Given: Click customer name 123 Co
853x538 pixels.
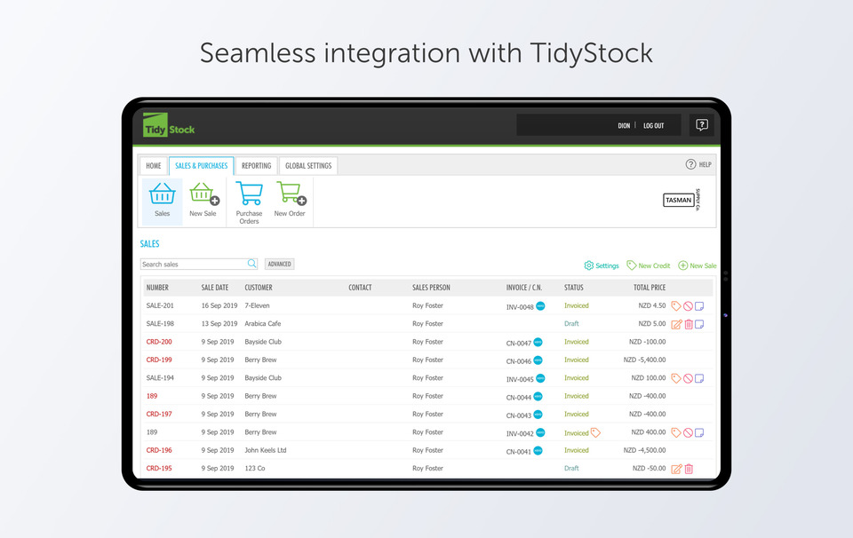Looking at the screenshot, I should pos(255,469).
